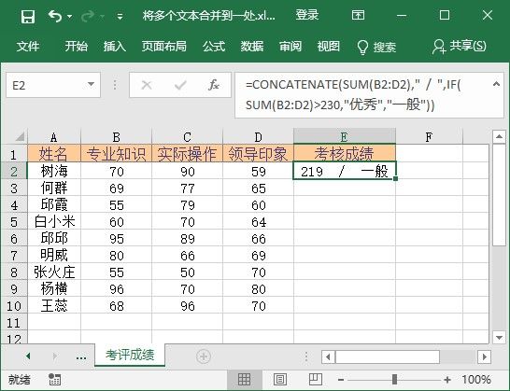510x391 pixels.
Task: Click cell E2 showing 219 / 一般
Action: 345,171
